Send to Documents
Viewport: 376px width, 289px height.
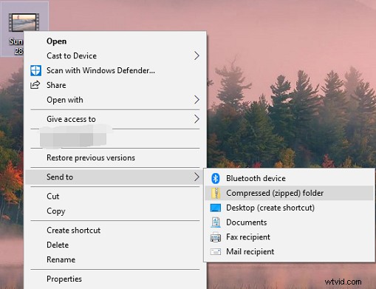coord(290,222)
